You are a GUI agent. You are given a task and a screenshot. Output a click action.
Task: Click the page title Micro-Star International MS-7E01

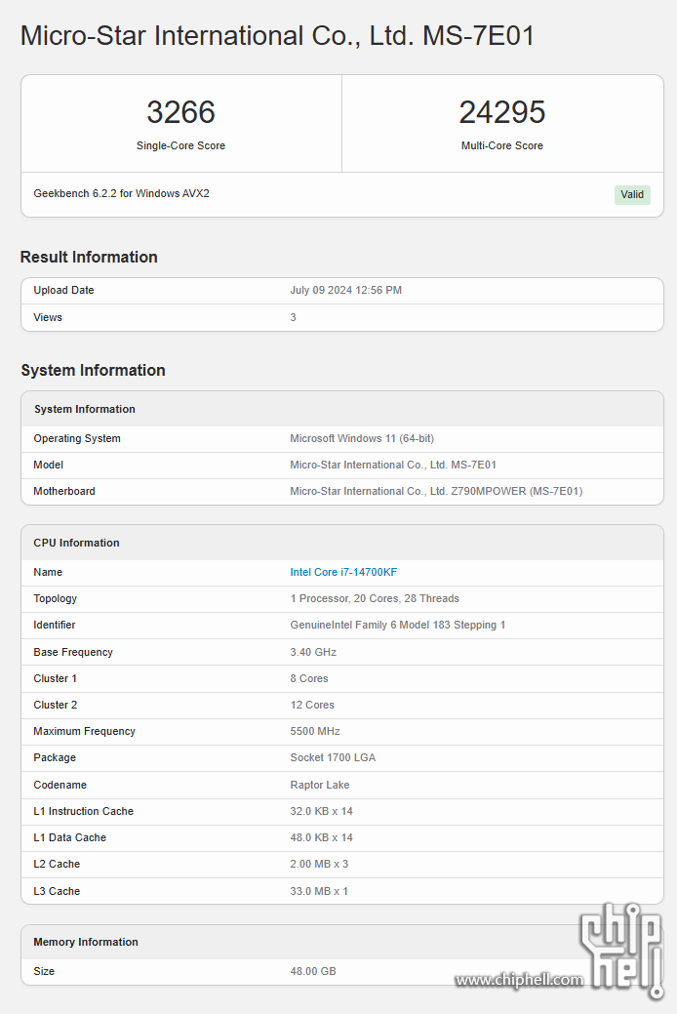tap(277, 35)
